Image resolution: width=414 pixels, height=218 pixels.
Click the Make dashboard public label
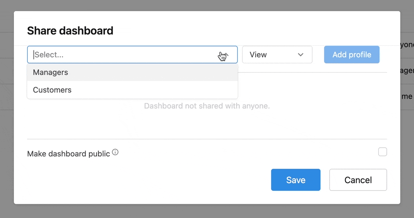pos(69,154)
